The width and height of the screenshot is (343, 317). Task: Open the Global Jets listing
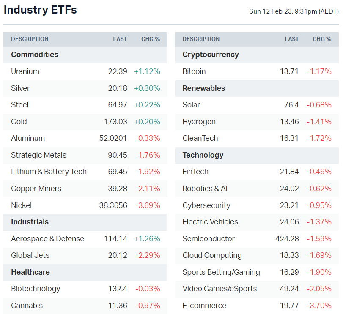point(30,255)
